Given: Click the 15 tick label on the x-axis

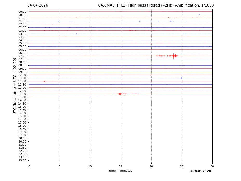Looking at the screenshot, I should point(121,166).
